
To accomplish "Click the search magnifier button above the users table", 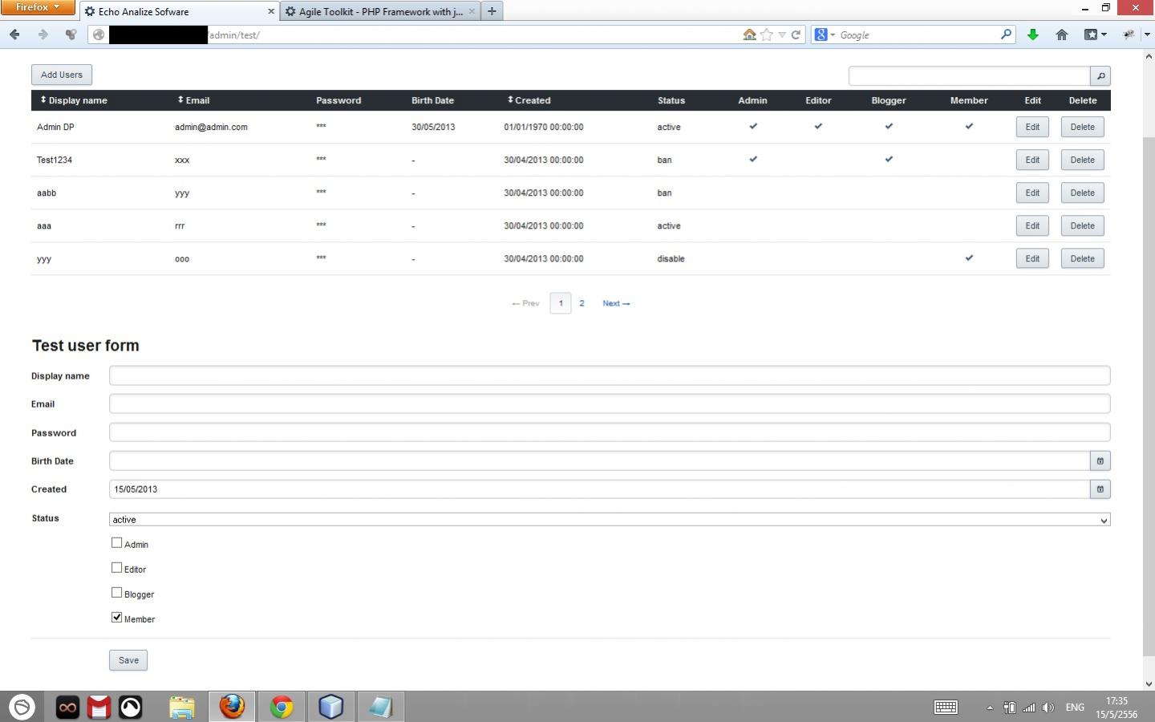I will 1100,75.
